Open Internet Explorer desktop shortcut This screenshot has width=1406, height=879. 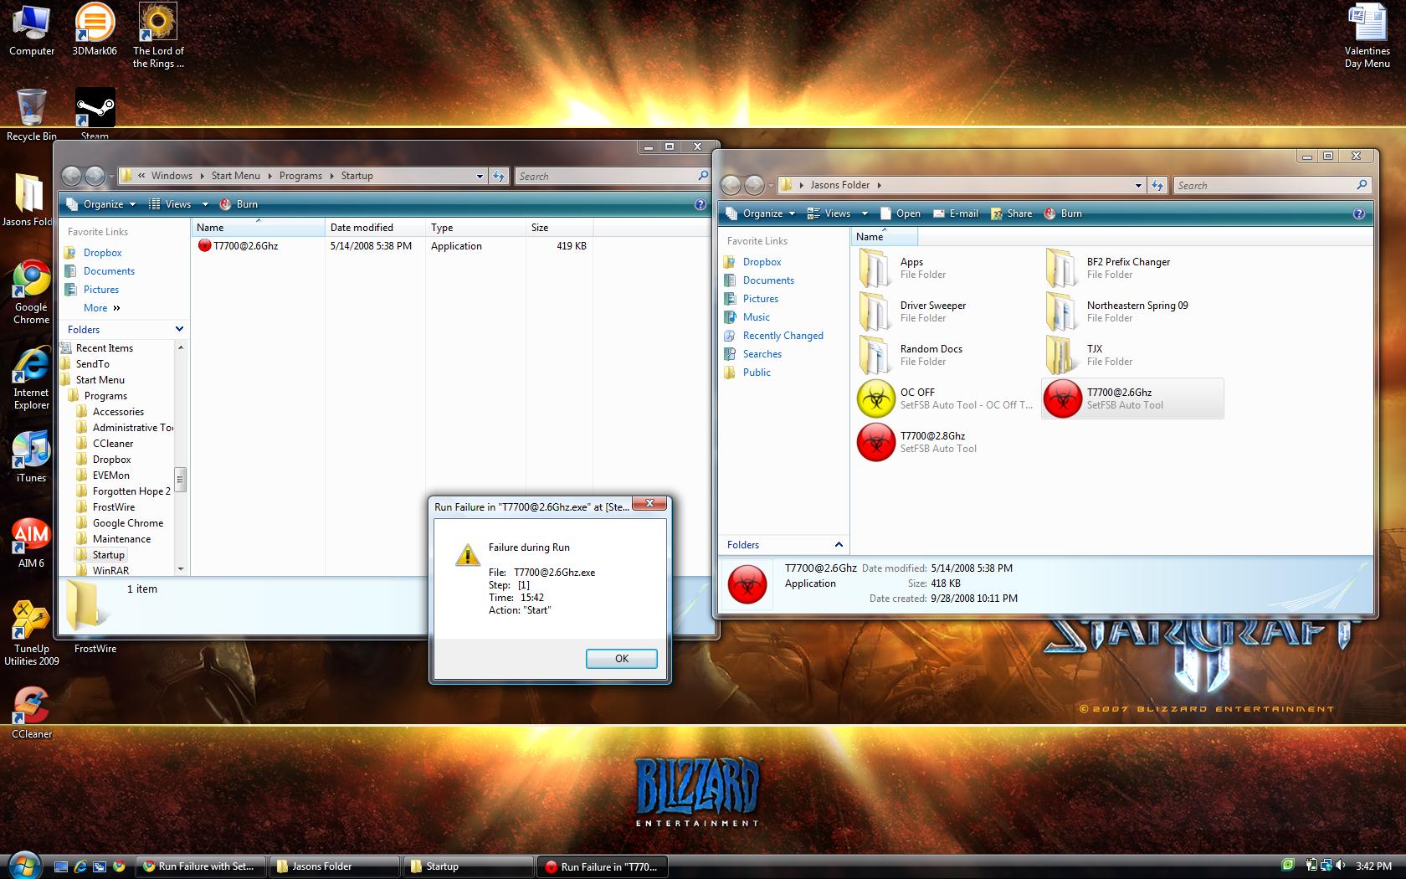pyautogui.click(x=31, y=378)
